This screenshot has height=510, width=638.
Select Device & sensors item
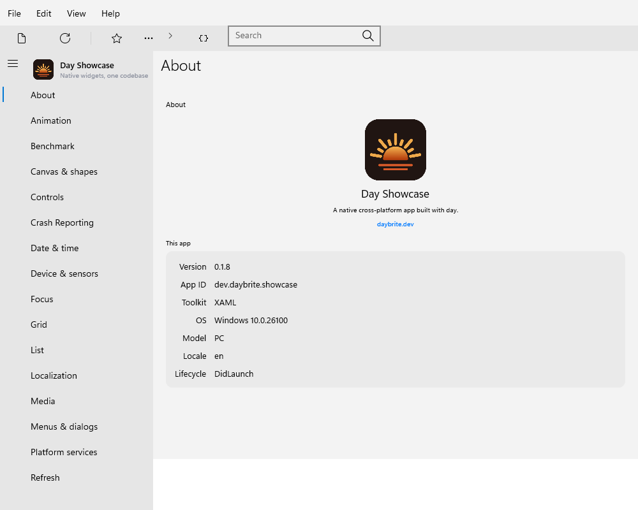pyautogui.click(x=77, y=273)
